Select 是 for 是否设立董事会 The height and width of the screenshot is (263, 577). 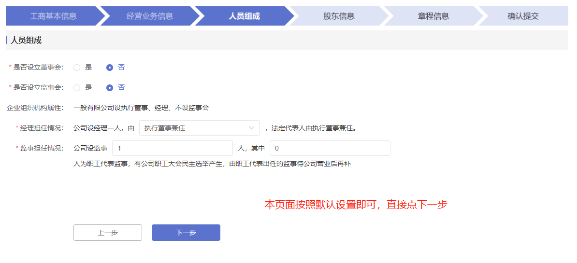[x=77, y=68]
